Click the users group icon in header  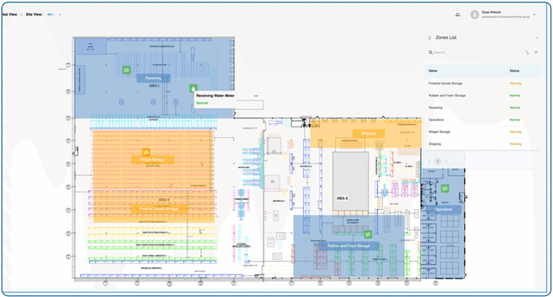(x=458, y=15)
